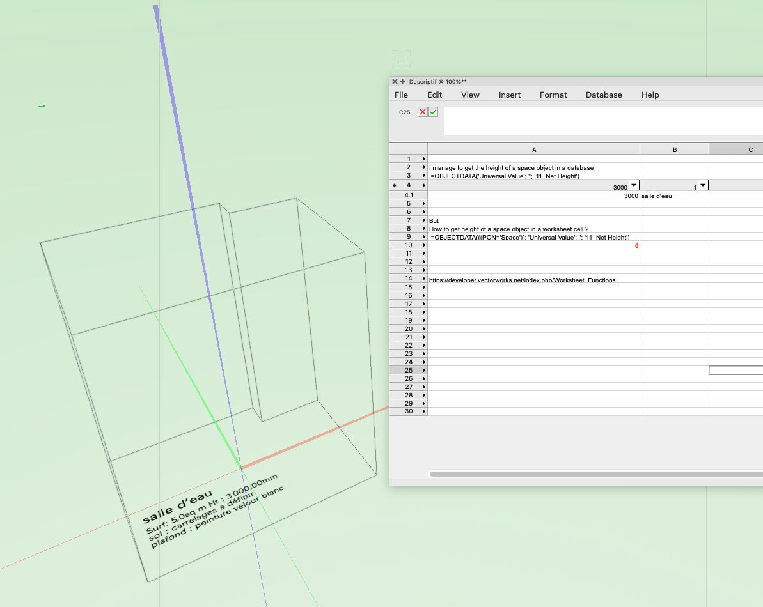The height and width of the screenshot is (607, 763).
Task: Click the vectorworks developer URL cell
Action: click(x=522, y=279)
